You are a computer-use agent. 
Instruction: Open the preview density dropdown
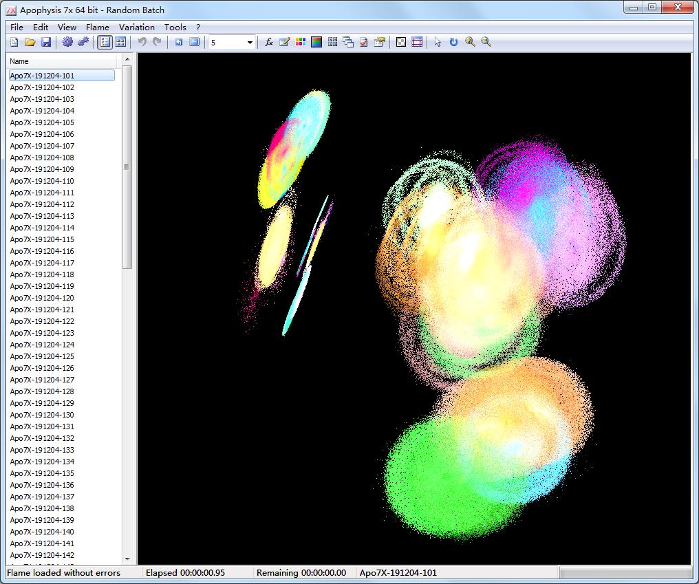click(x=250, y=42)
